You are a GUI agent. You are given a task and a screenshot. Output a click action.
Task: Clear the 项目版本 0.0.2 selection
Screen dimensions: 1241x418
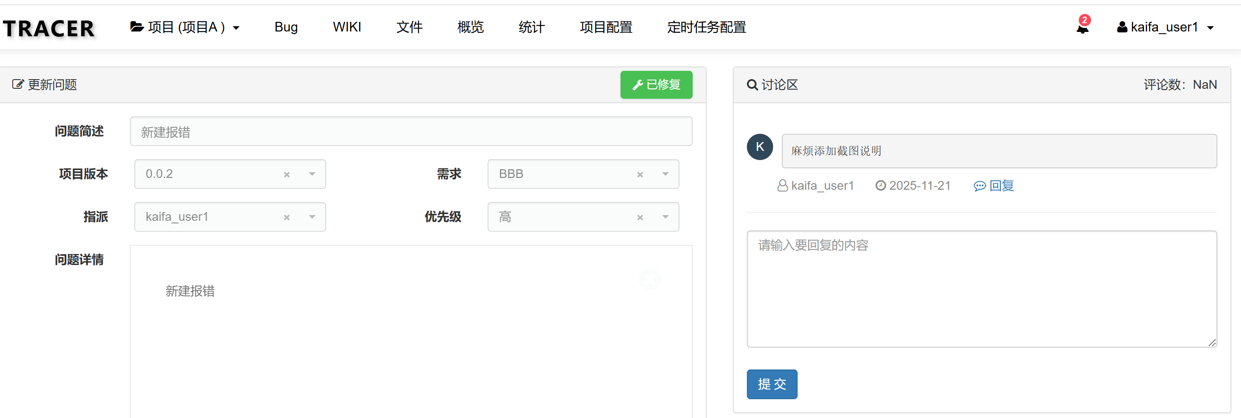pyautogui.click(x=287, y=174)
